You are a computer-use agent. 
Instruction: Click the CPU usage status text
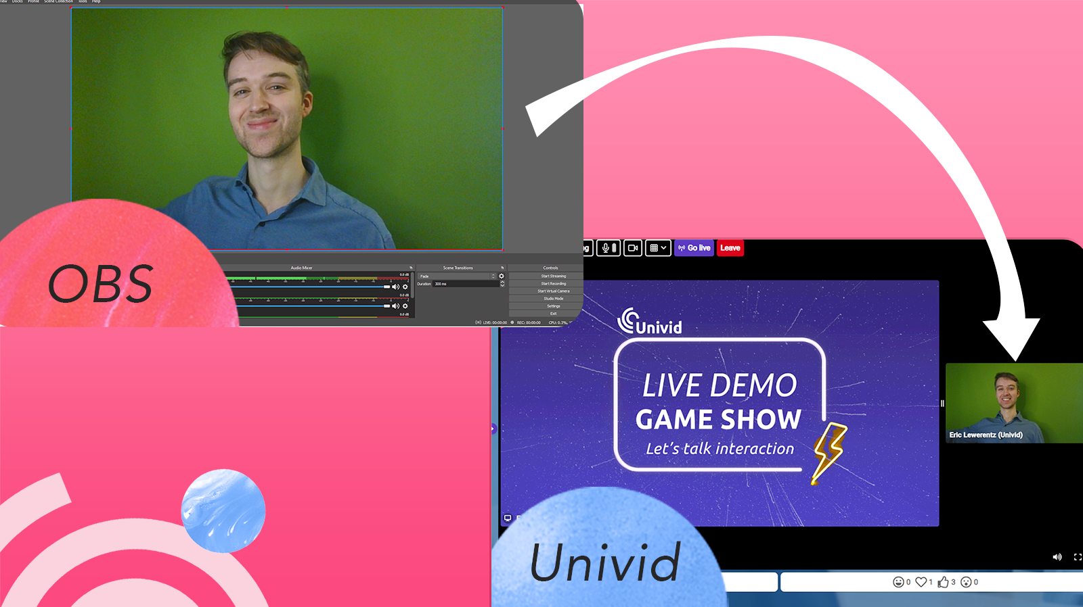(x=558, y=322)
